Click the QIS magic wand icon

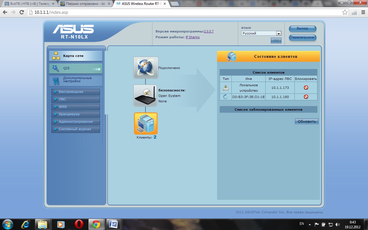[x=55, y=68]
